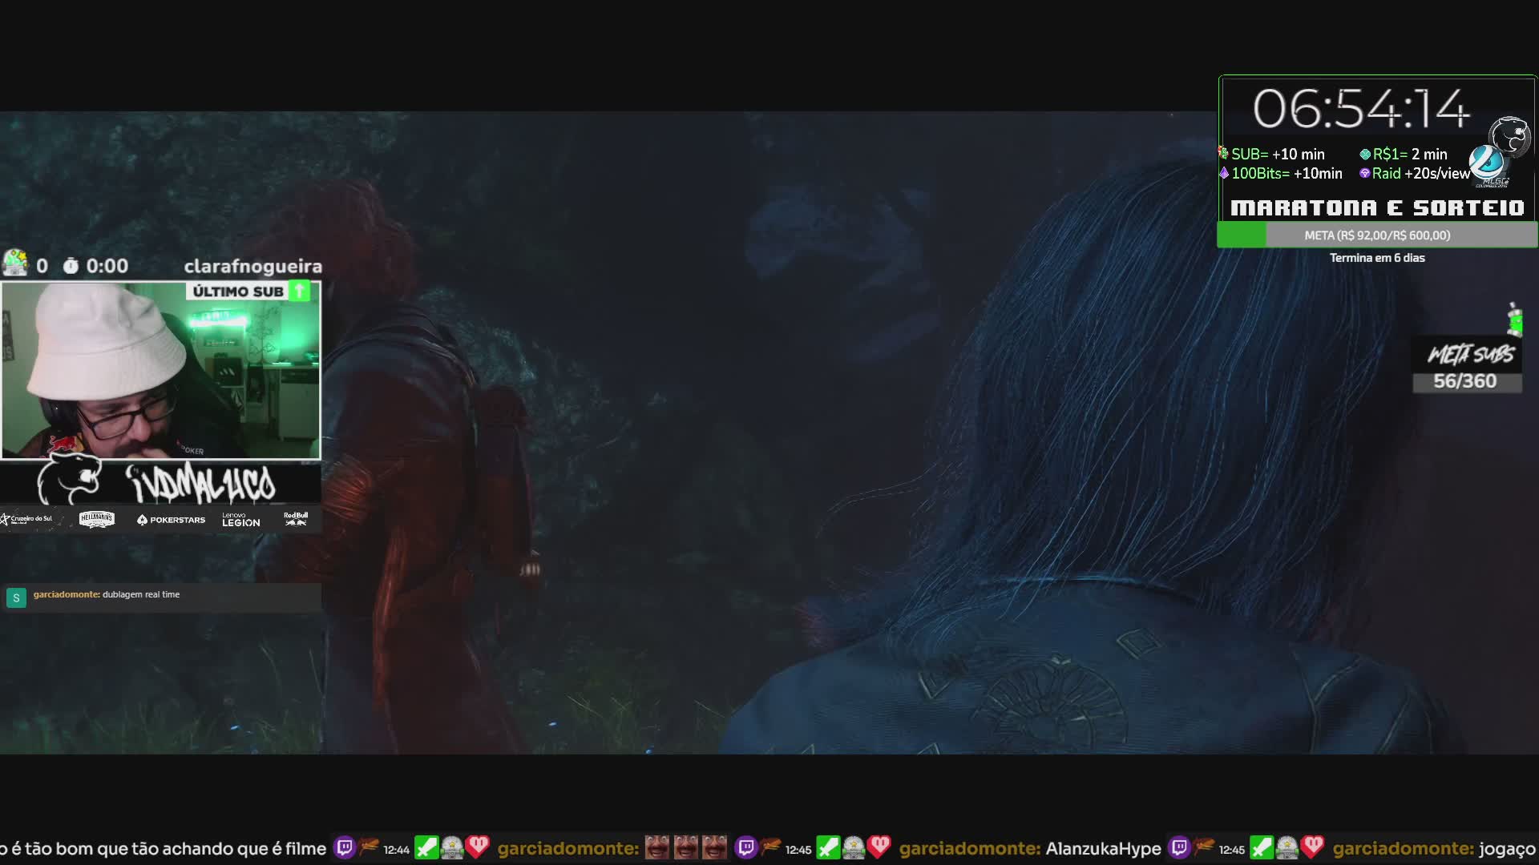Click the Lenovo Legion sponsor logo
Image resolution: width=1539 pixels, height=865 pixels.
241,520
